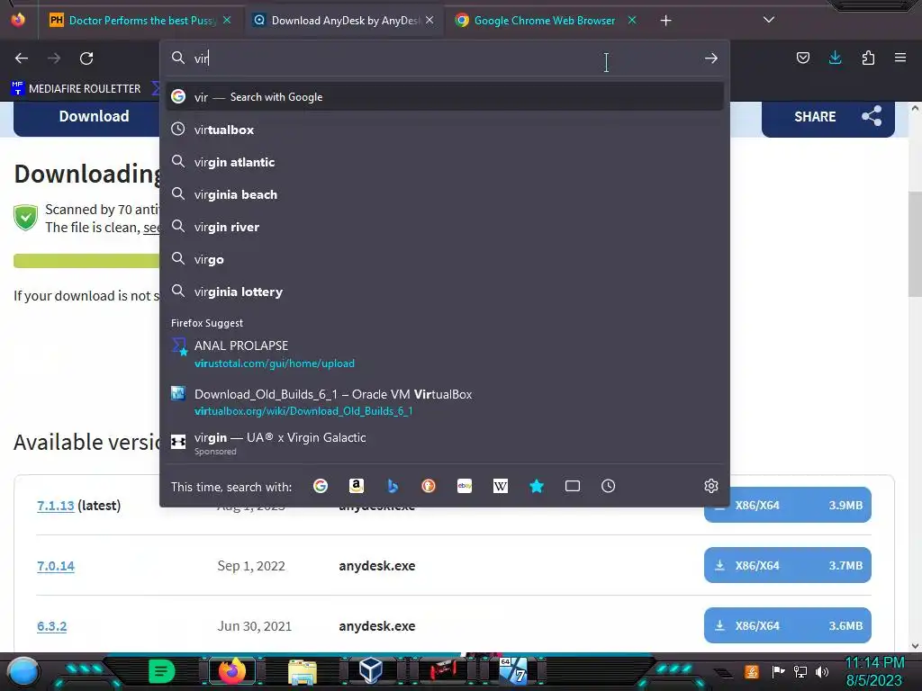Open File Explorer from the taskbar
Image resolution: width=922 pixels, height=691 pixels.
tap(303, 672)
